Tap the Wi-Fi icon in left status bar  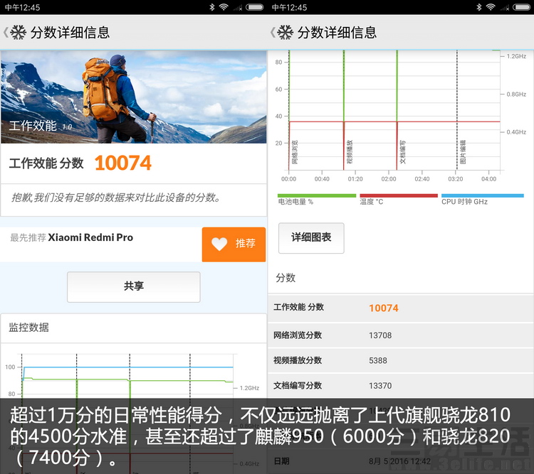click(224, 7)
